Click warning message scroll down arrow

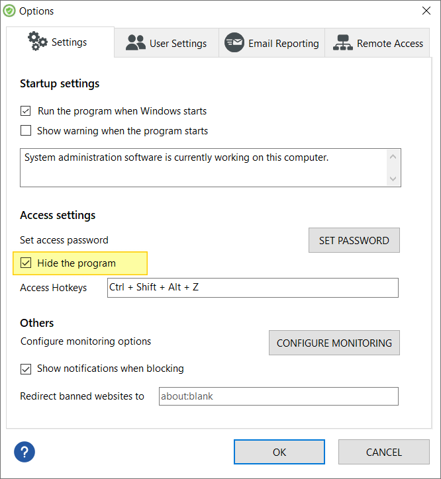pos(393,179)
